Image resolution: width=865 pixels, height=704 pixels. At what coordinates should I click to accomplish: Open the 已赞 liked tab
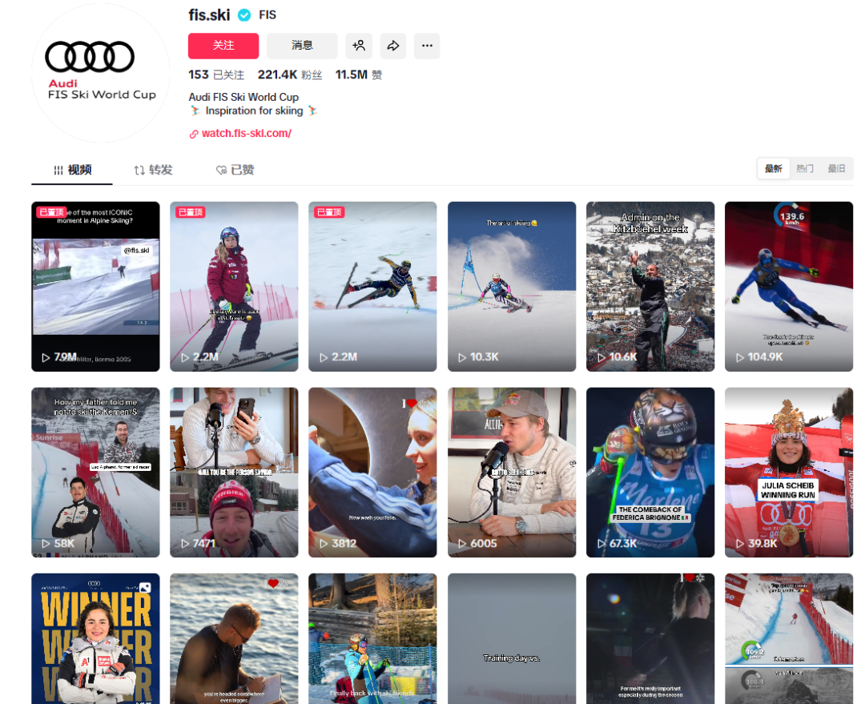(x=235, y=170)
